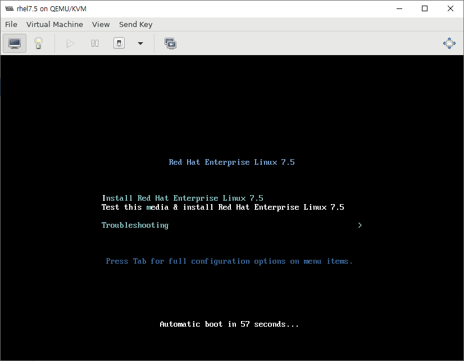
Task: Shut down the virtual machine
Action: (x=119, y=43)
